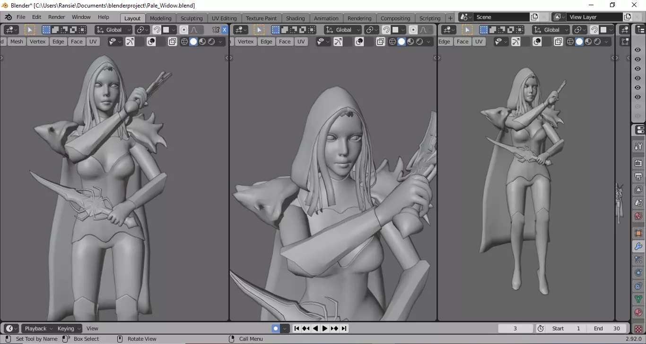Toggle gizmos in the right viewport
The width and height of the screenshot is (646, 344).
click(516, 42)
